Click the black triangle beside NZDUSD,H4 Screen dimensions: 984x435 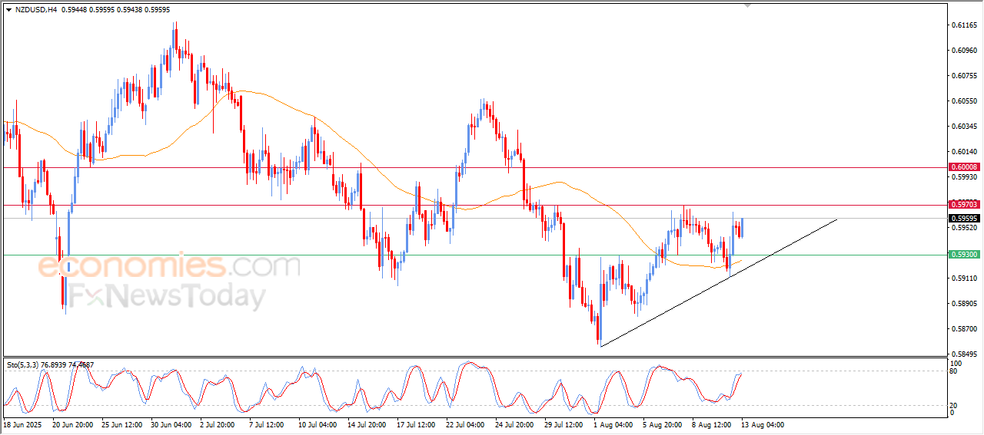point(8,10)
